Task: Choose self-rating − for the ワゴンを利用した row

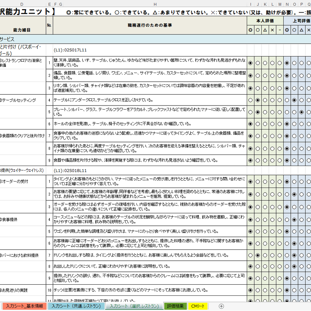Action: pos(280,232)
